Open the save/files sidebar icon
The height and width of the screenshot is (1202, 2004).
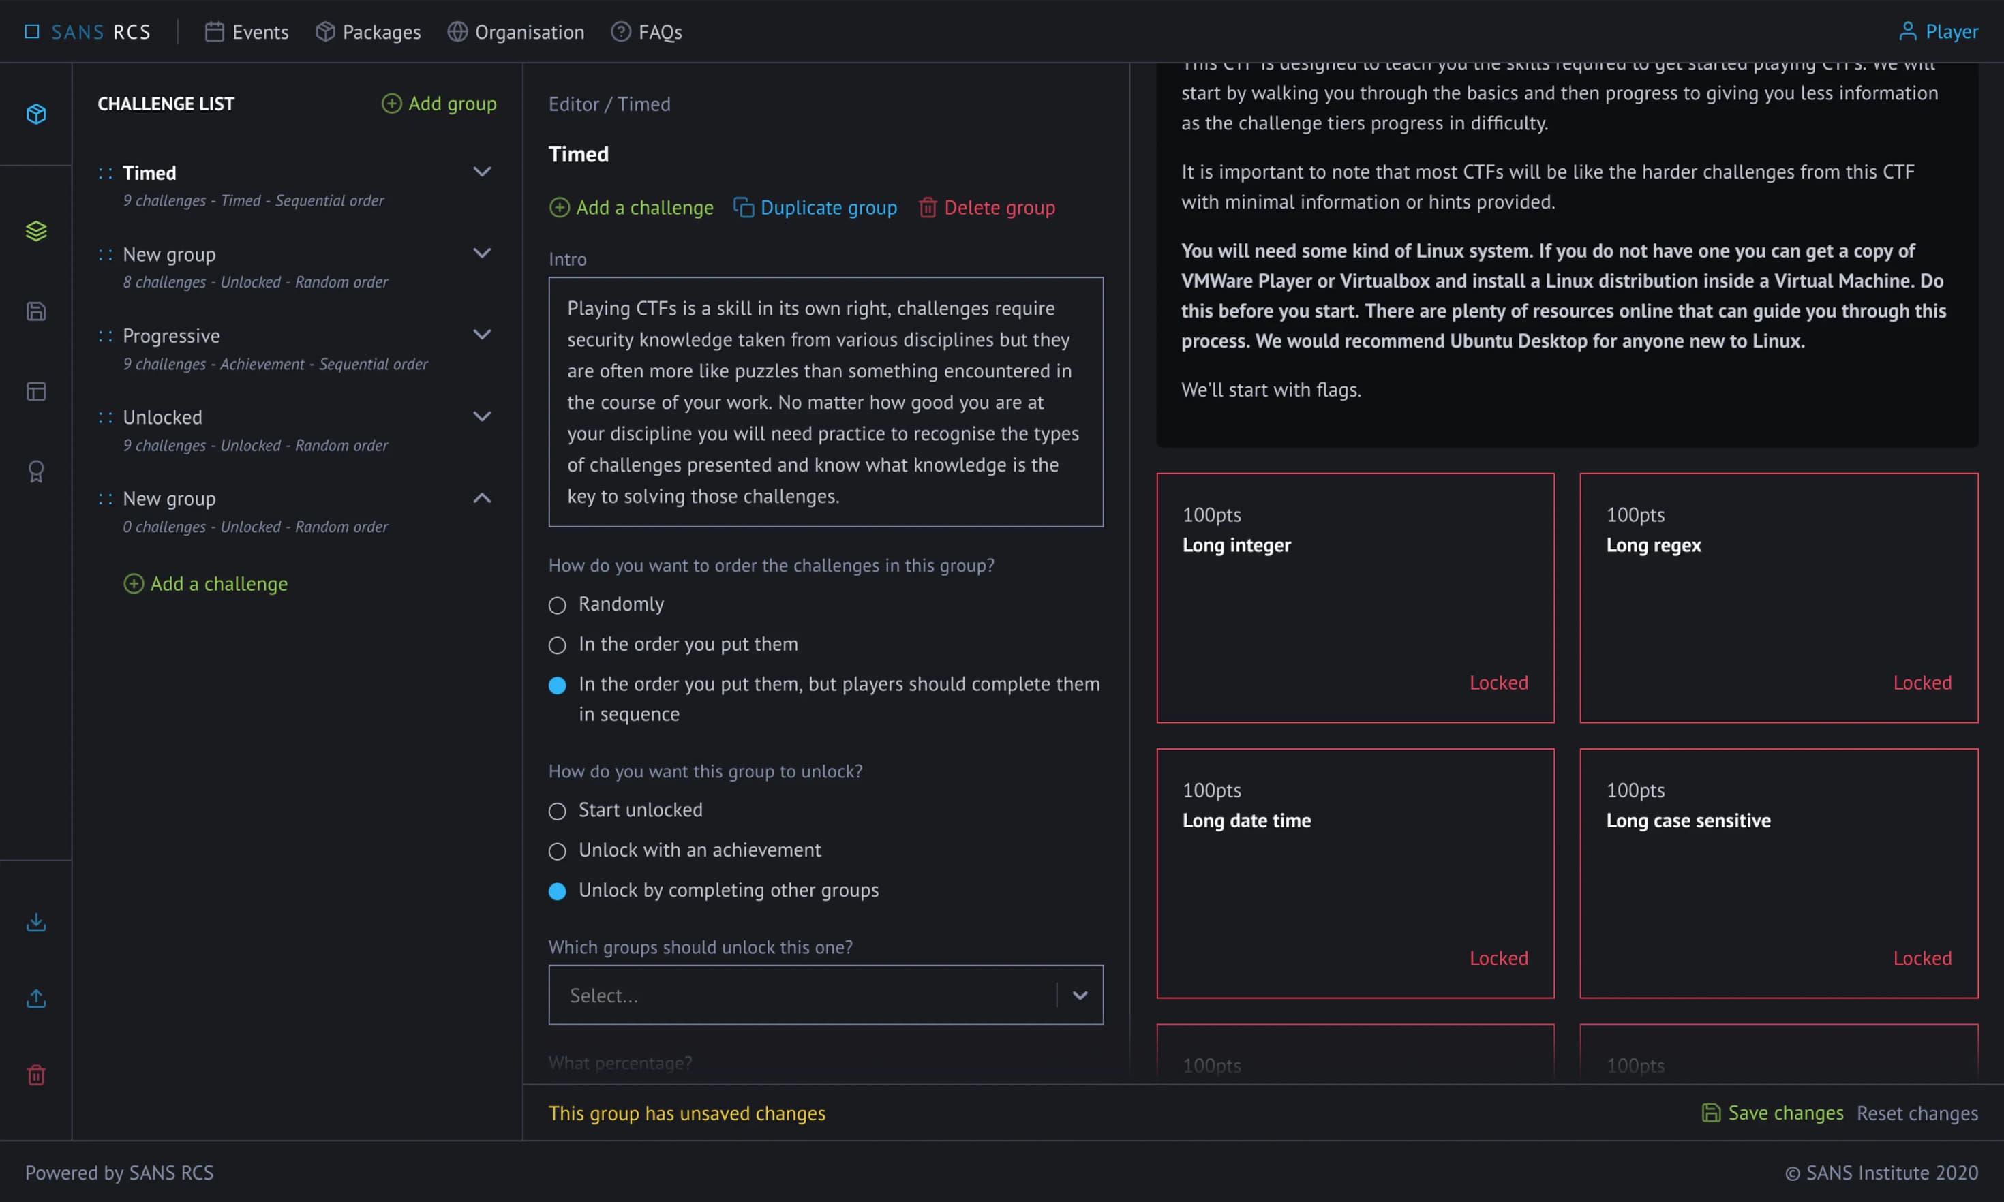point(35,310)
